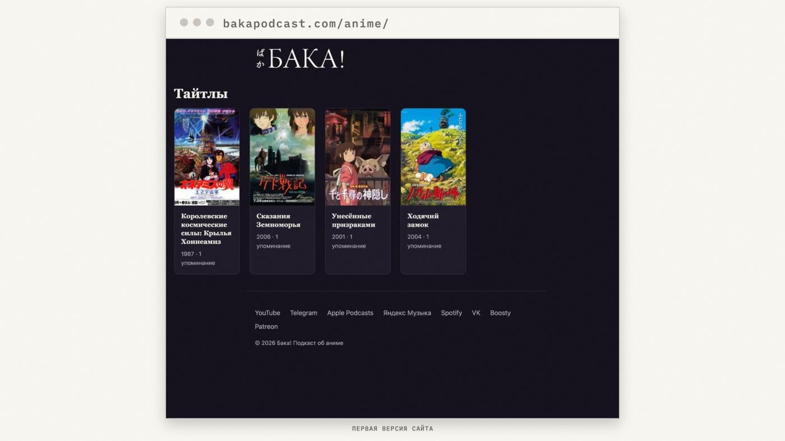This screenshot has height=441, width=785.
Task: Click the 'Тайтлы' heading
Action: (x=201, y=94)
